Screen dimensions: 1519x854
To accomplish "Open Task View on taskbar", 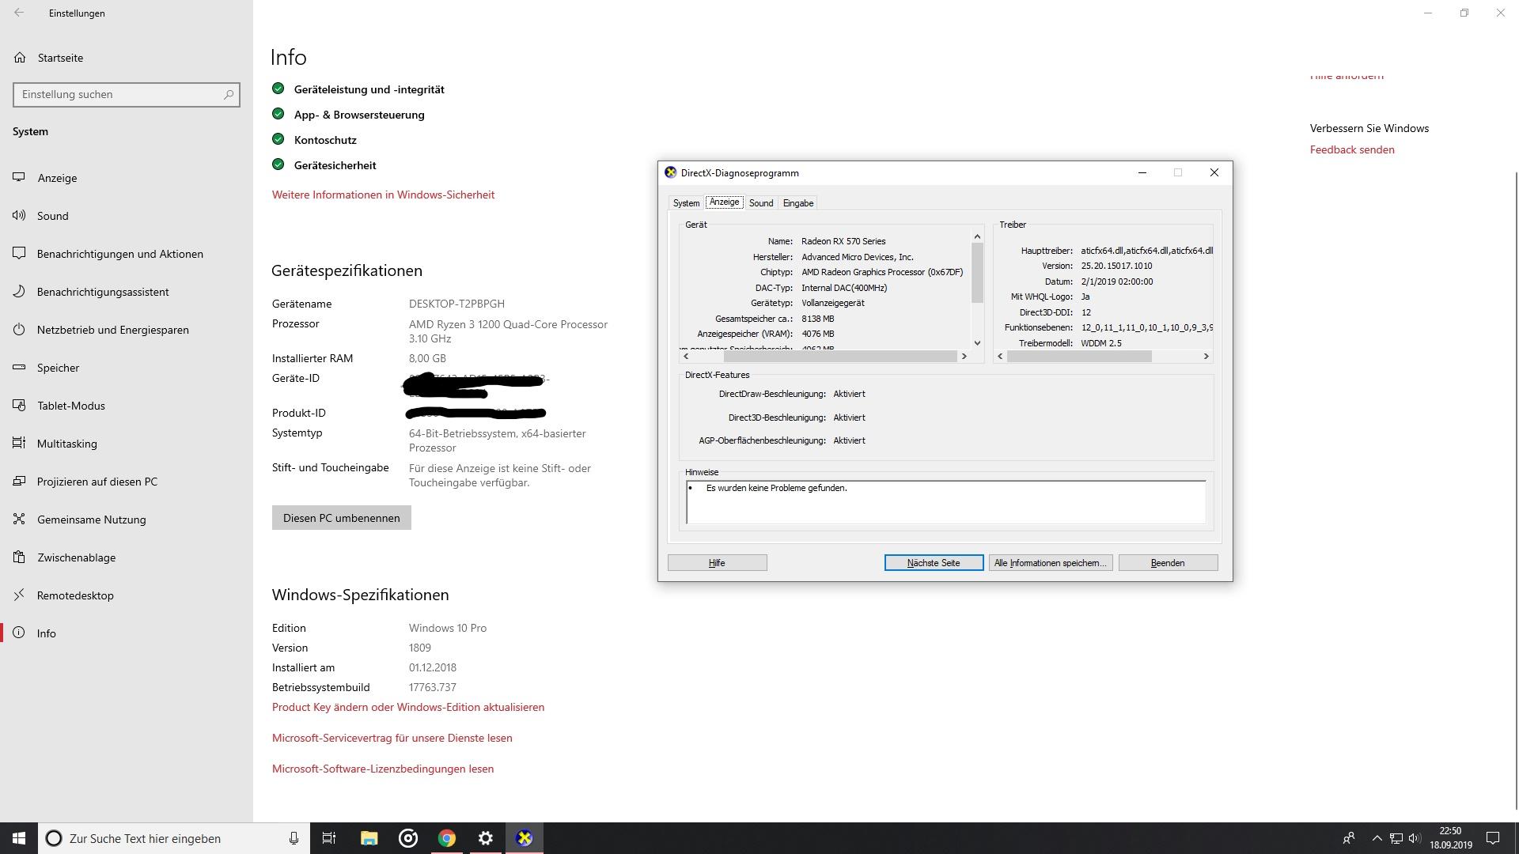I will click(329, 838).
